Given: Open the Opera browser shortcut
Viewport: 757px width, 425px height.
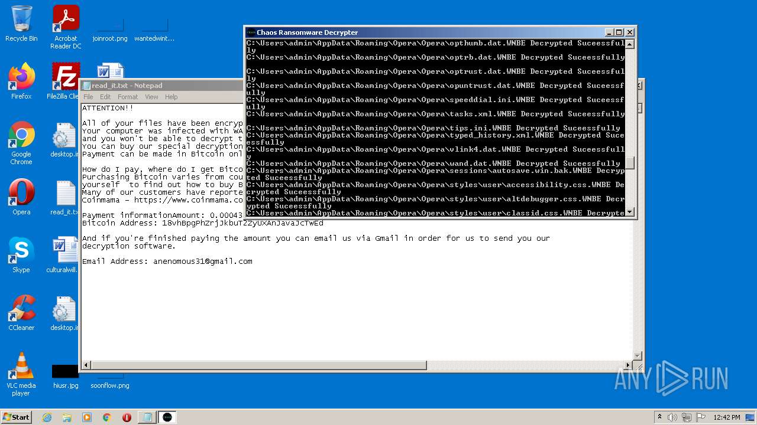Looking at the screenshot, I should point(21,197).
